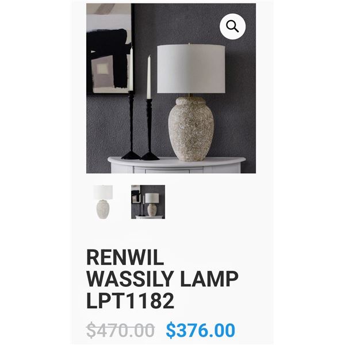Select the white-background lamp thumbnail

(x=103, y=202)
